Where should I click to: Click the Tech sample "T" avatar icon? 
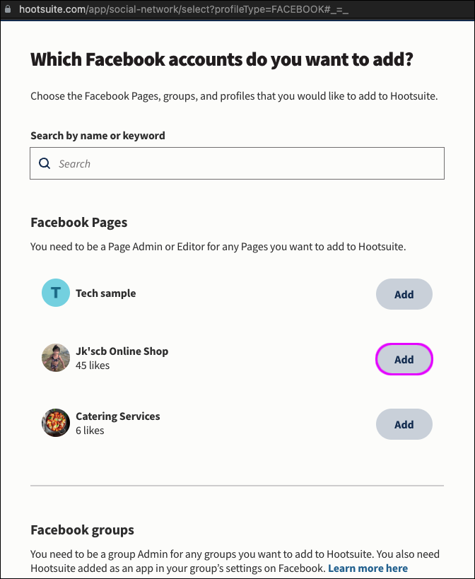(56, 293)
